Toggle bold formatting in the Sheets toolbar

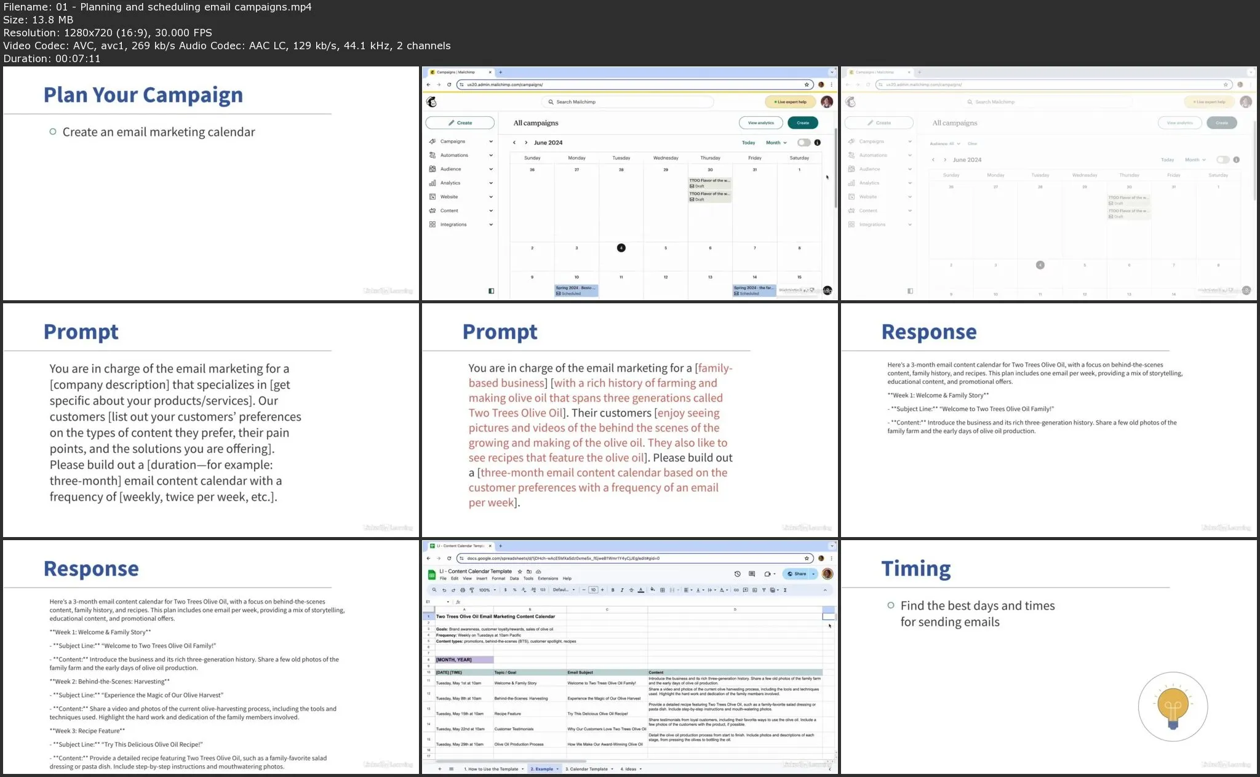point(613,590)
